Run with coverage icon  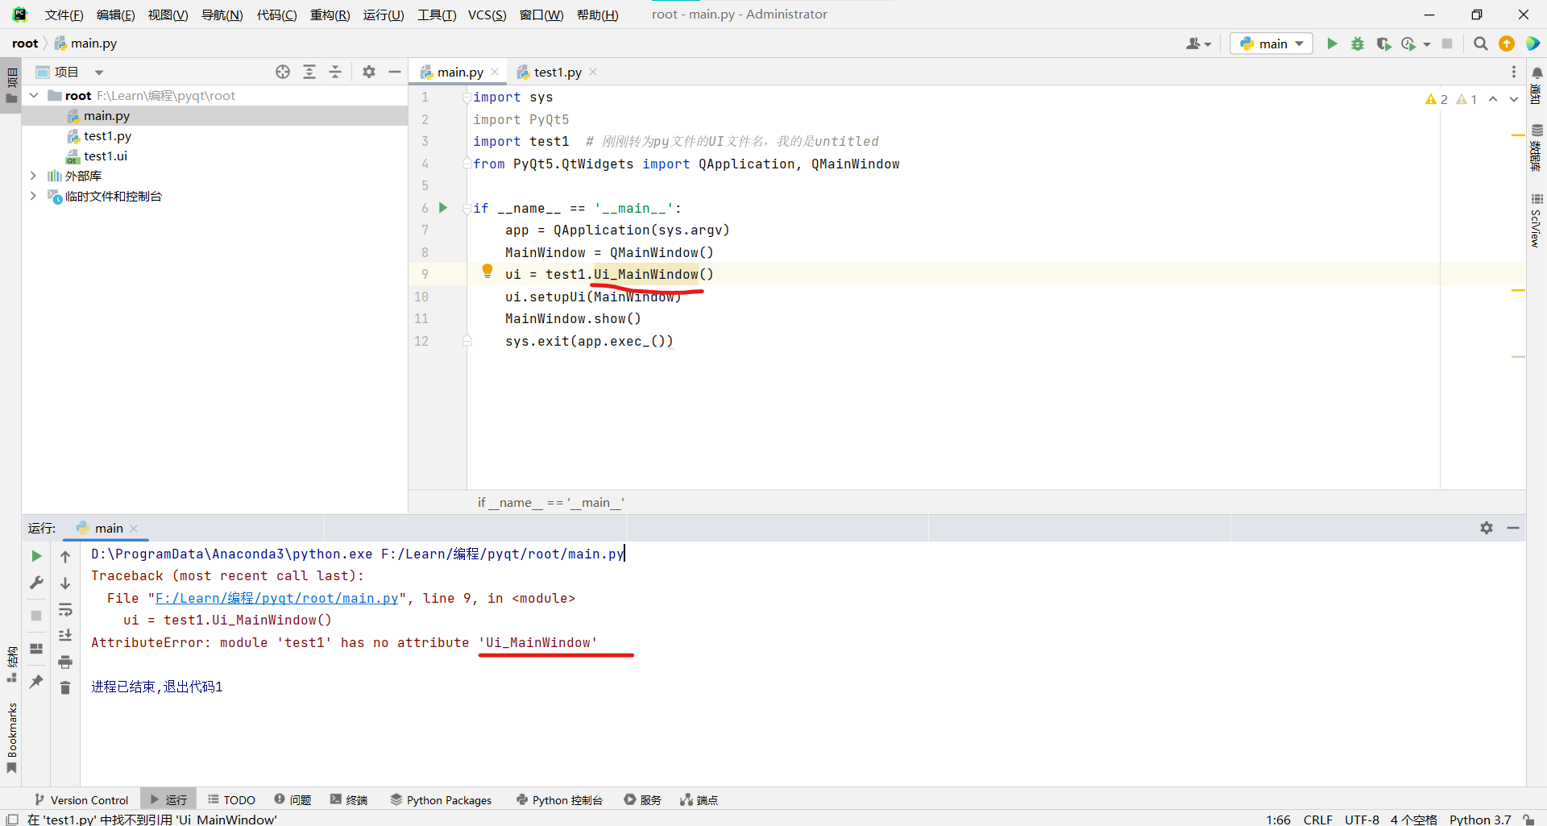click(1383, 44)
